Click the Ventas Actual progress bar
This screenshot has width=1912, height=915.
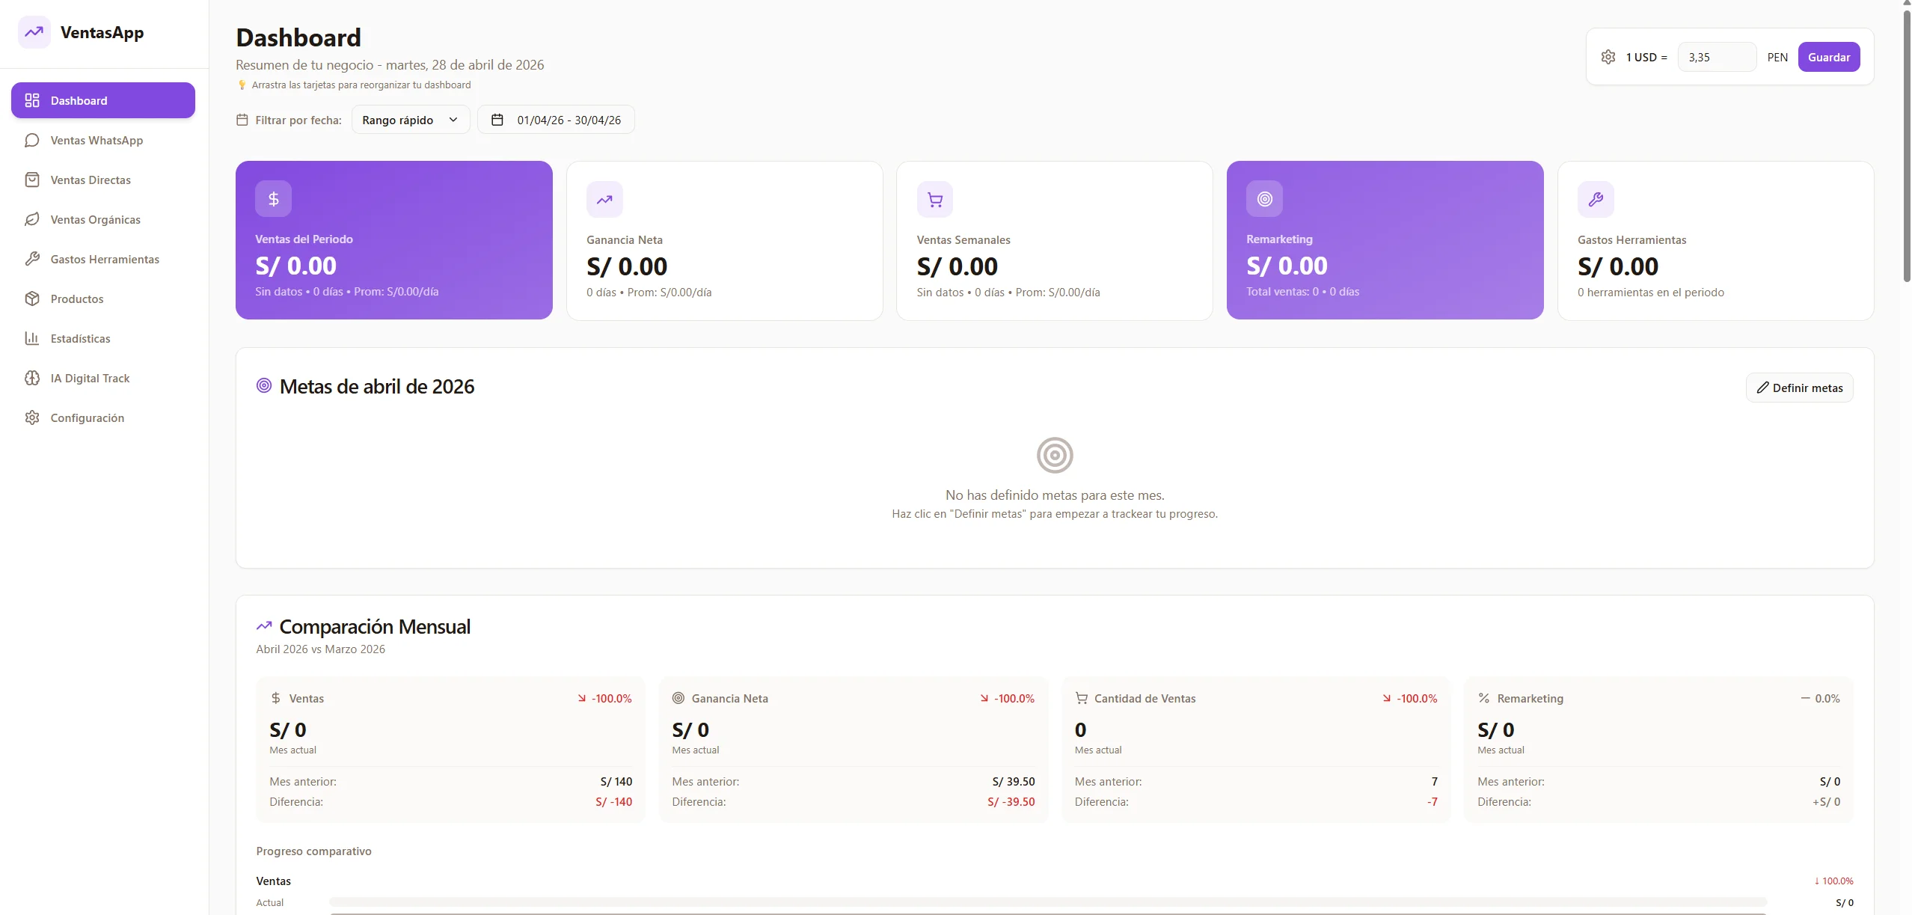tap(1048, 902)
